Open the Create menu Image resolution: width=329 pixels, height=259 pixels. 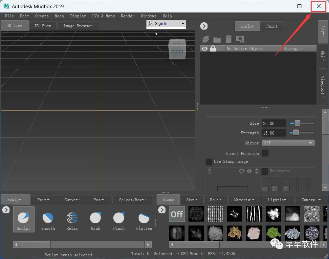pyautogui.click(x=42, y=16)
